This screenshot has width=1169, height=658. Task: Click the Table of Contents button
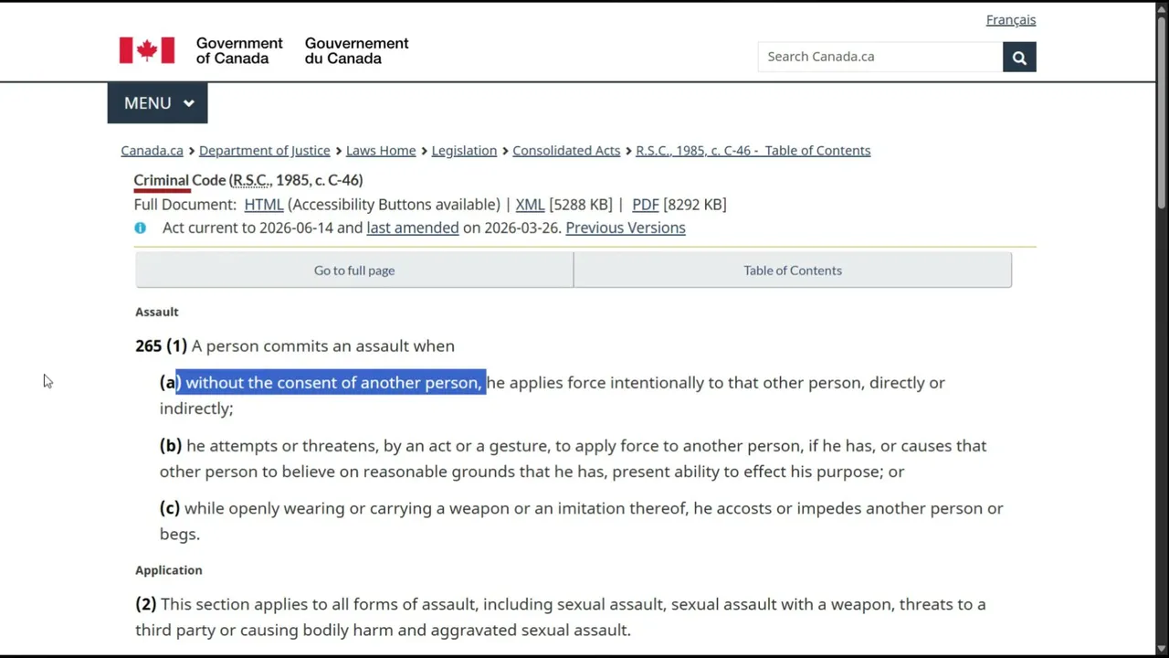pos(793,271)
